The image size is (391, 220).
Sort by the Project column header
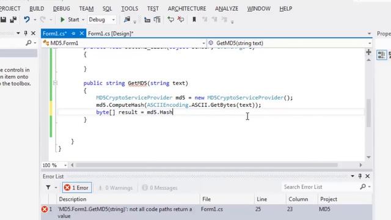pyautogui.click(x=345, y=199)
